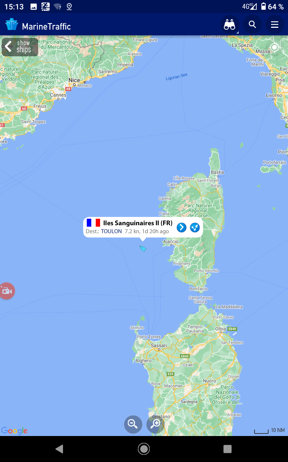
Task: Tap the search magnifier icon
Action: 252,25
